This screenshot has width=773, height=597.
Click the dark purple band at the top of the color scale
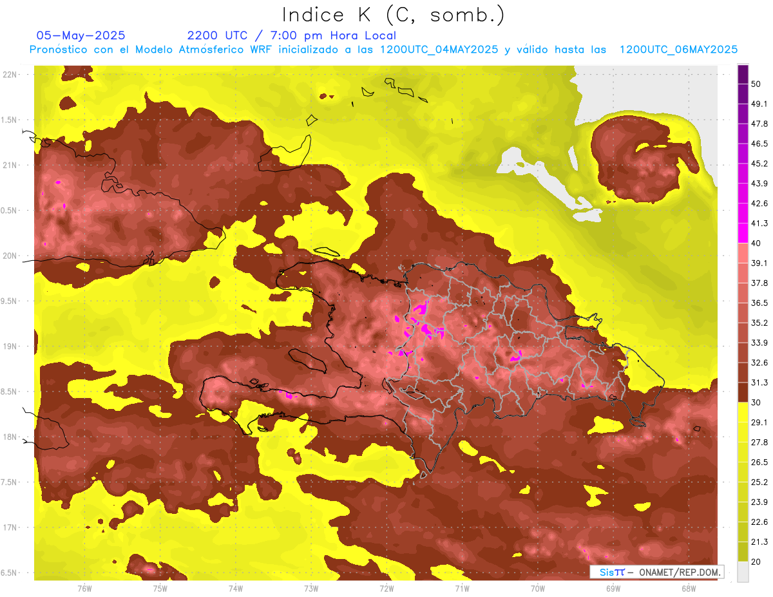tap(743, 75)
